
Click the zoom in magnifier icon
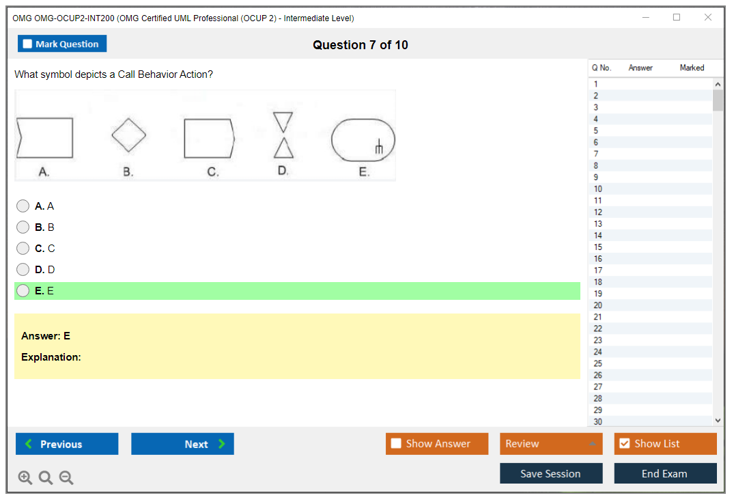click(25, 478)
